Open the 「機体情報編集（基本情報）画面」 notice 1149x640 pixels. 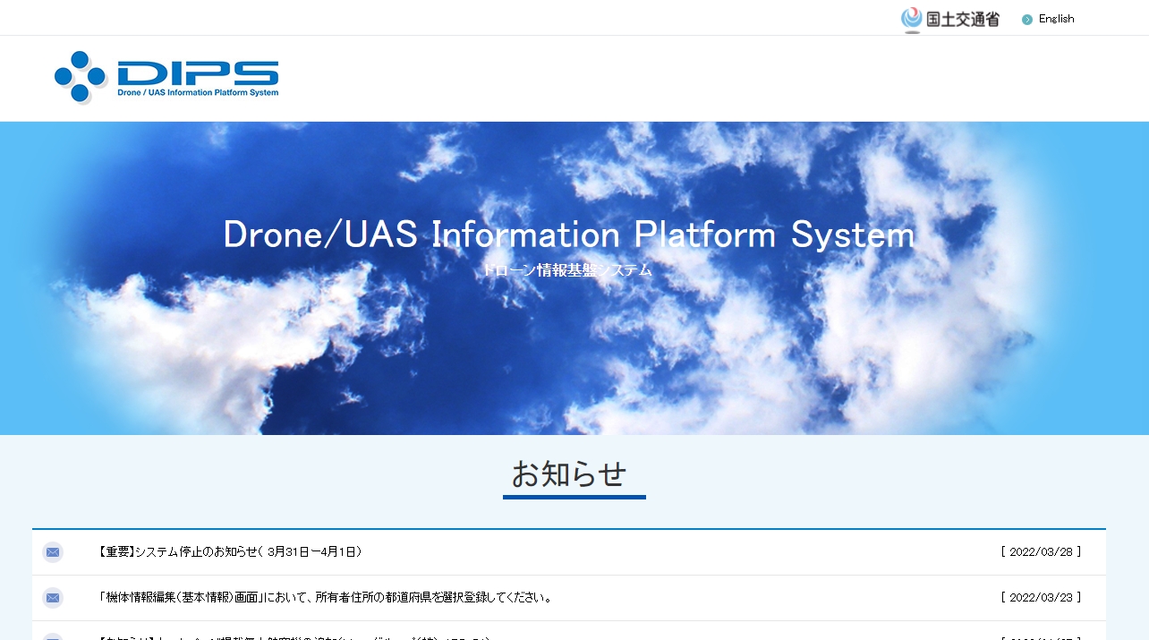326,598
